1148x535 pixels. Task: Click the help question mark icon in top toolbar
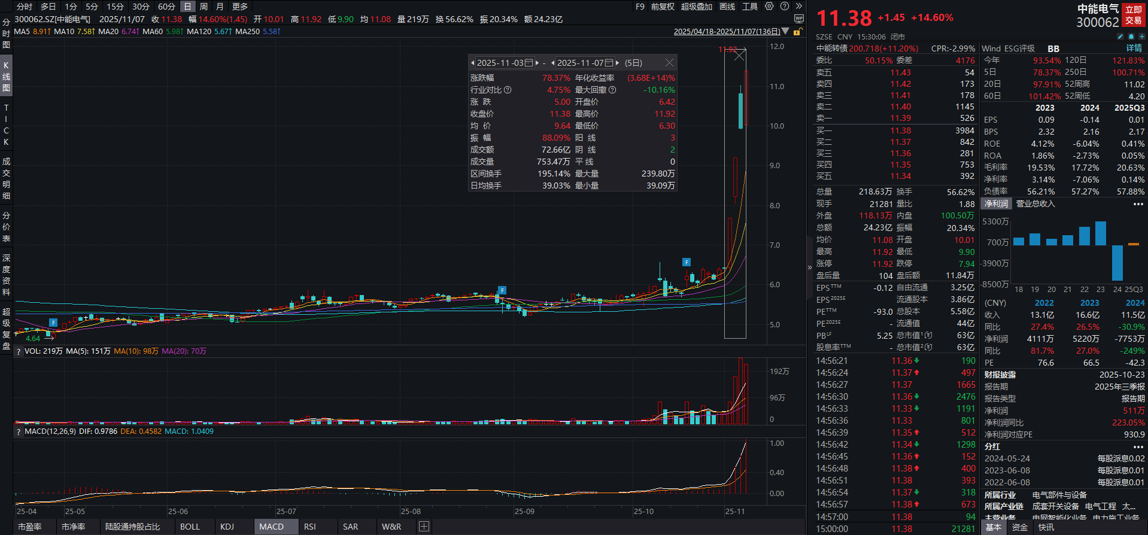[784, 7]
